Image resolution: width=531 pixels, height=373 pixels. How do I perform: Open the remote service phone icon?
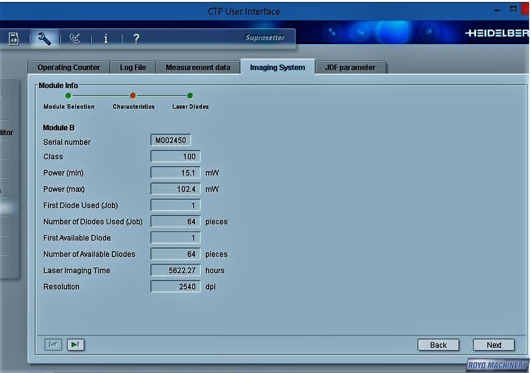click(x=75, y=39)
